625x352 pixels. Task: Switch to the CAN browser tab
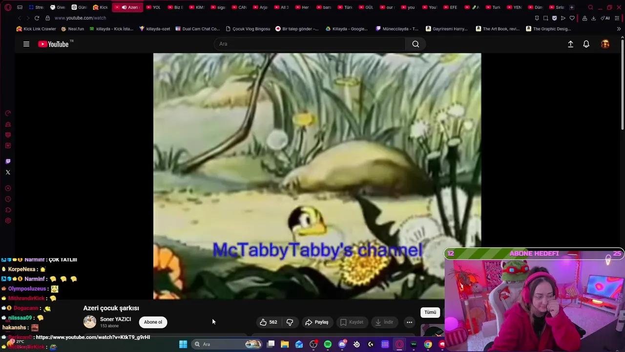239,7
